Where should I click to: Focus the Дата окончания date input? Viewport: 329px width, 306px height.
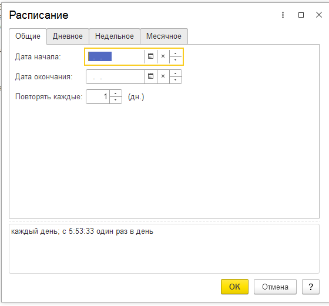[x=115, y=76]
